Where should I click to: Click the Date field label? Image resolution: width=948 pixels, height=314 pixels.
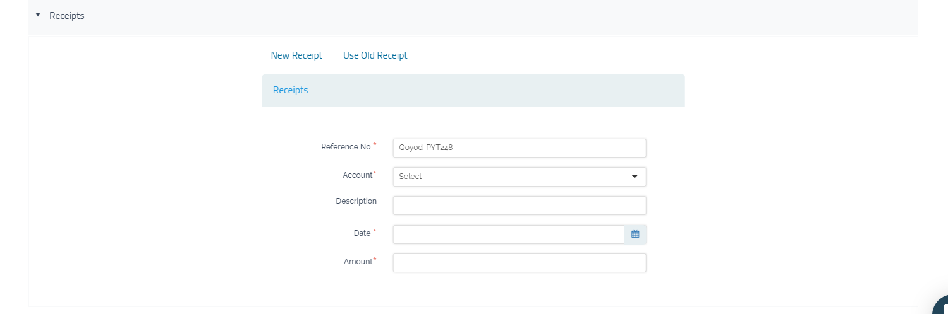pos(362,233)
